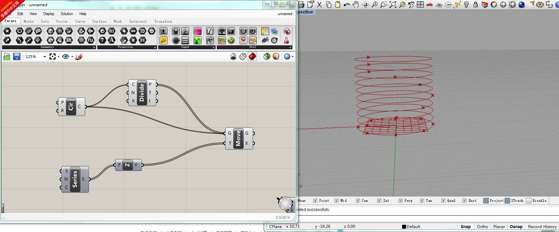
Task: Click the black Default layer color swatch
Action: tap(404, 226)
